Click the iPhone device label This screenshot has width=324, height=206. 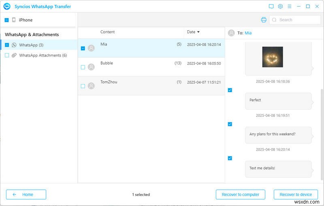pyautogui.click(x=26, y=20)
